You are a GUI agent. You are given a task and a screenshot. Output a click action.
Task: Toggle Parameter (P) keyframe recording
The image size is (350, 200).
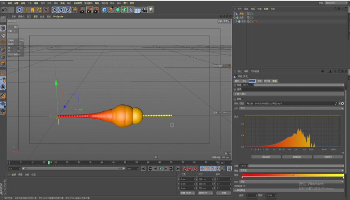[x=218, y=169]
